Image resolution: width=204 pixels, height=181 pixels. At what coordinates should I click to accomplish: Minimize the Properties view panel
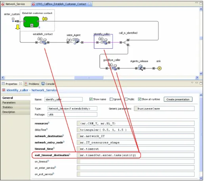tap(196, 83)
